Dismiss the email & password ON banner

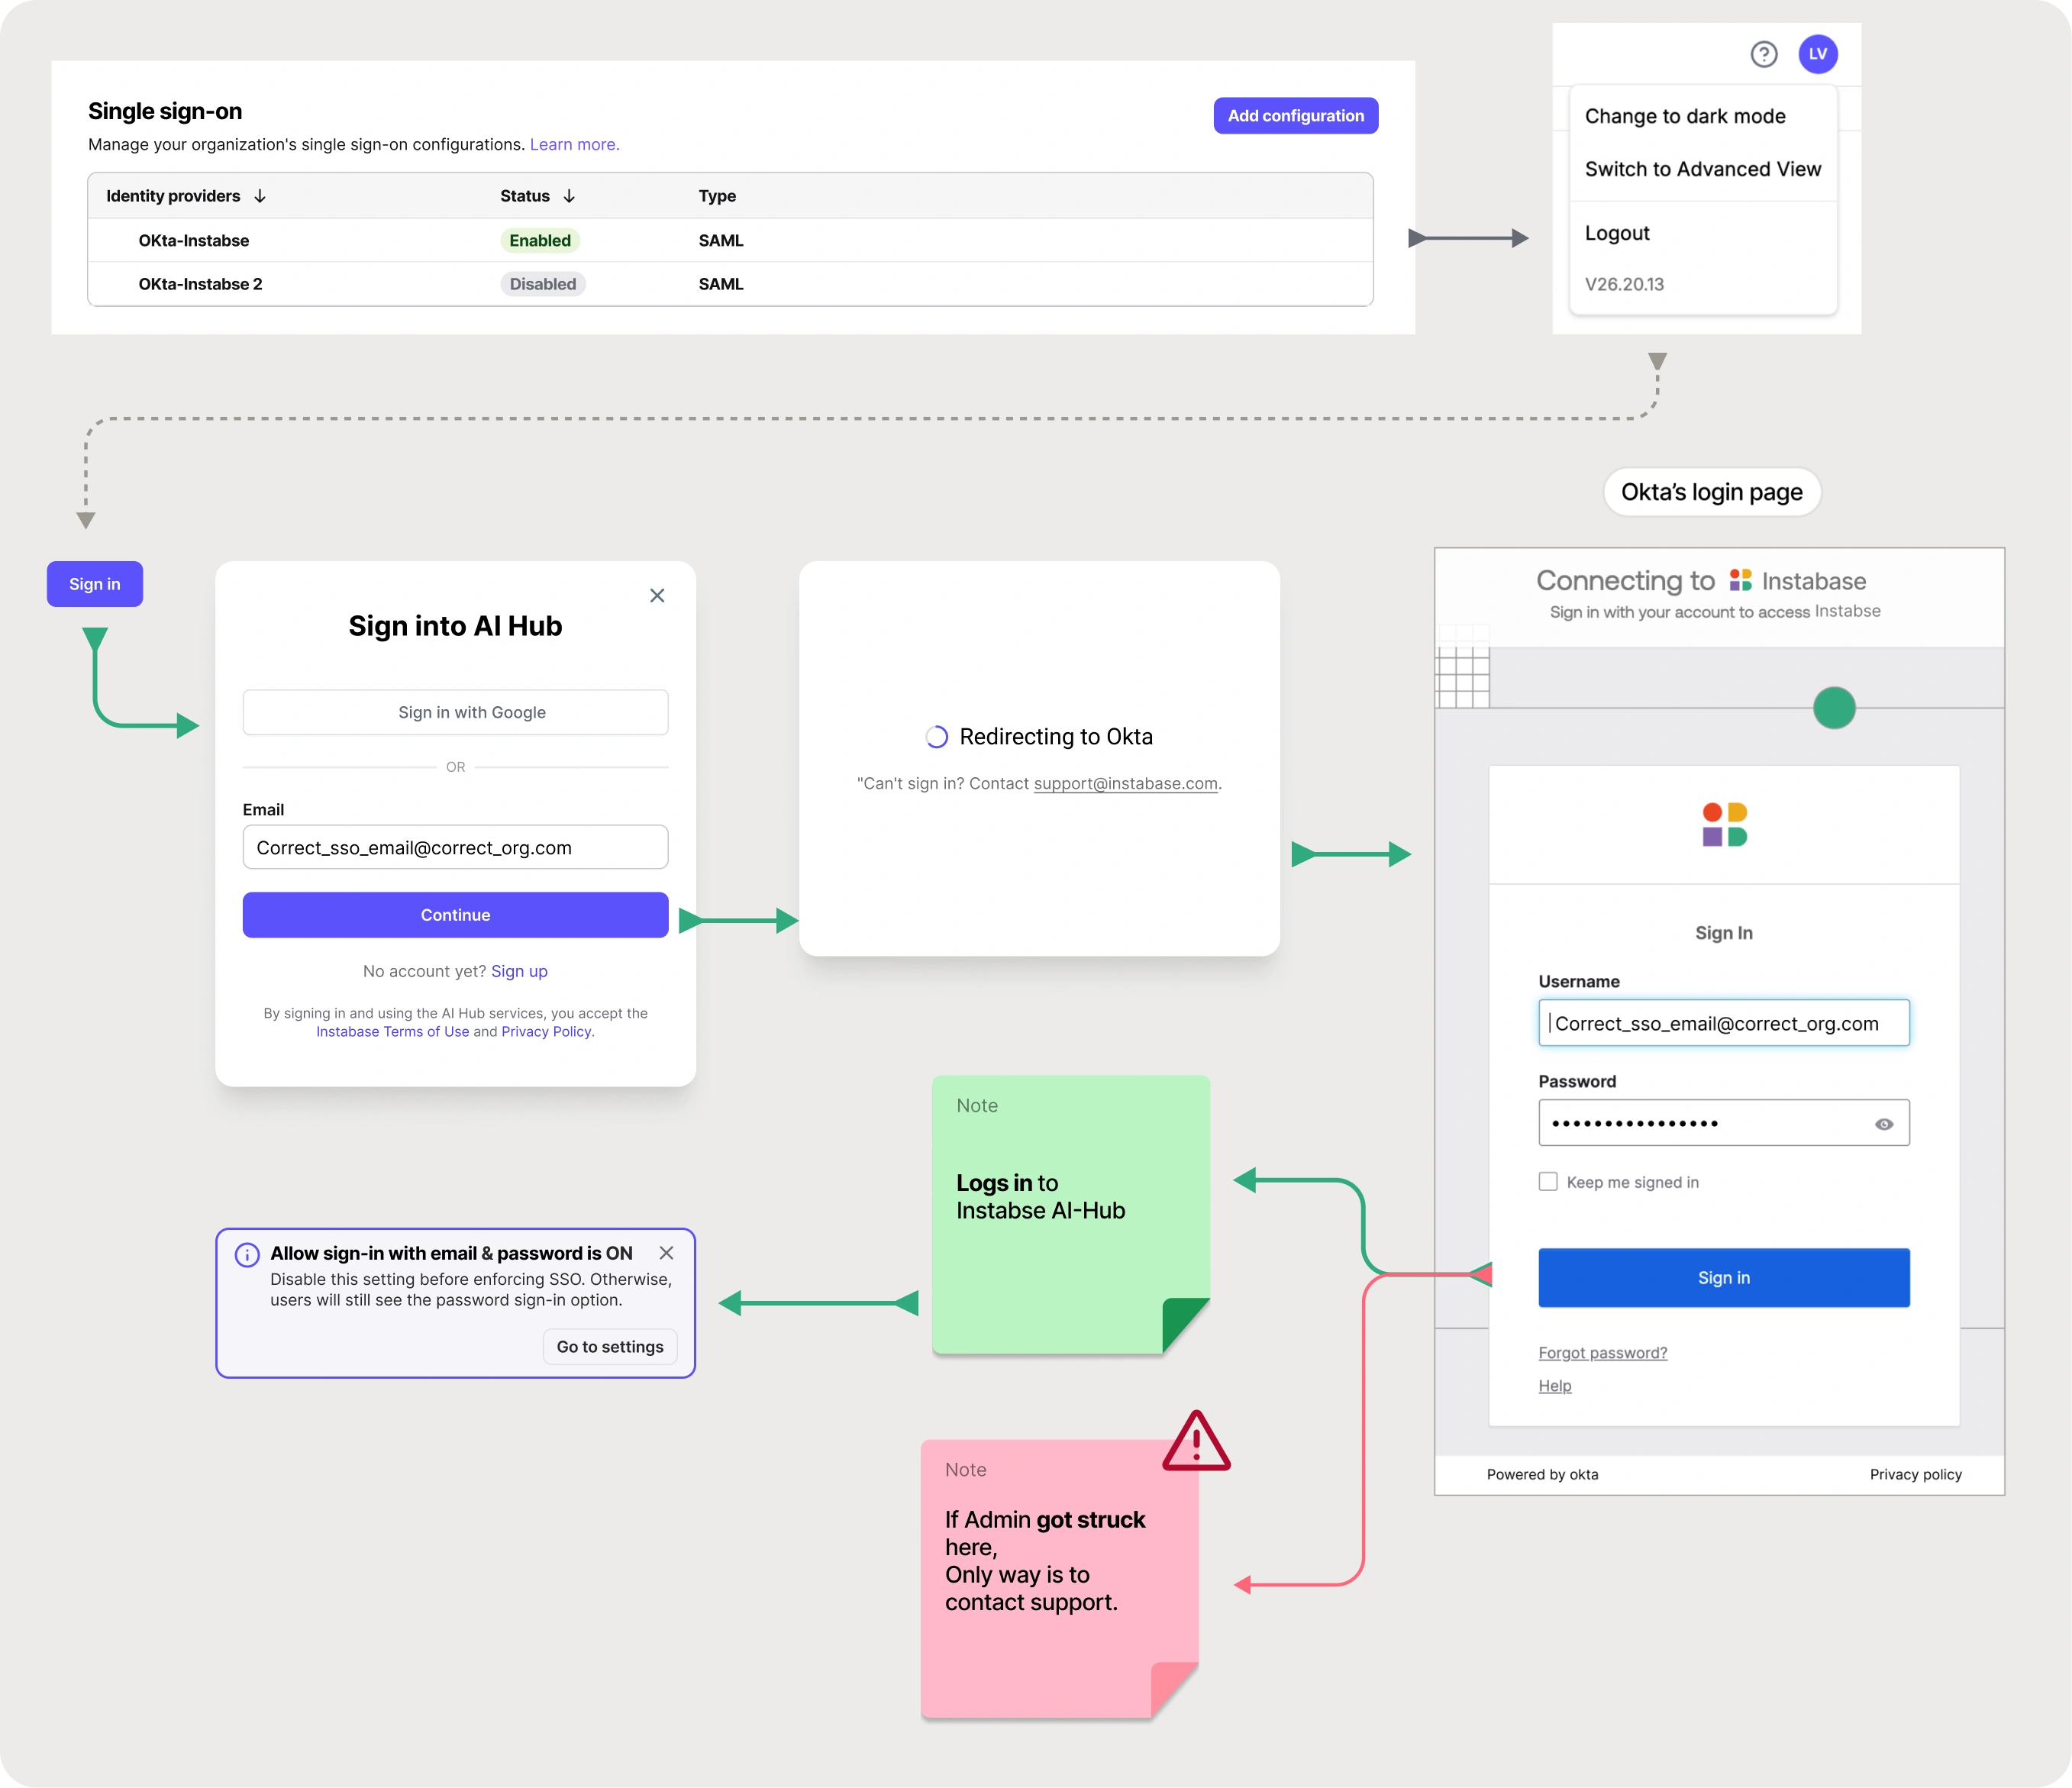[x=666, y=1253]
